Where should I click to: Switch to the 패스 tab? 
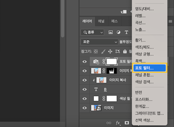pyautogui.click(x=114, y=21)
